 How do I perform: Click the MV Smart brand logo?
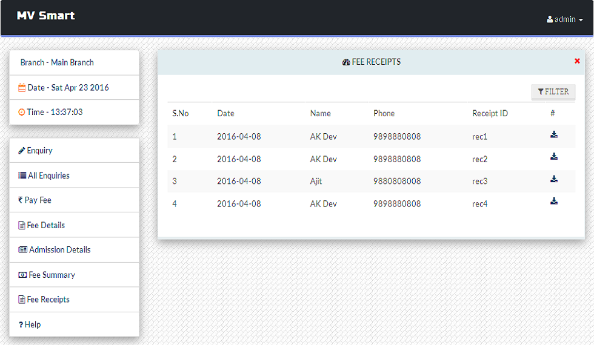[46, 16]
